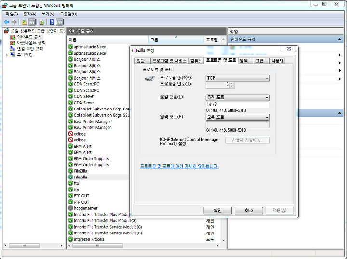Image resolution: width=347 pixels, height=259 pixels.
Task: Click ICMP 사용자 지정(C)... button
Action: coord(247,140)
